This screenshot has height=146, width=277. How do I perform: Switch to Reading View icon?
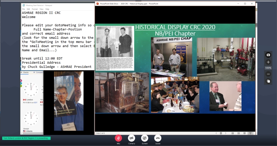tap(244, 133)
